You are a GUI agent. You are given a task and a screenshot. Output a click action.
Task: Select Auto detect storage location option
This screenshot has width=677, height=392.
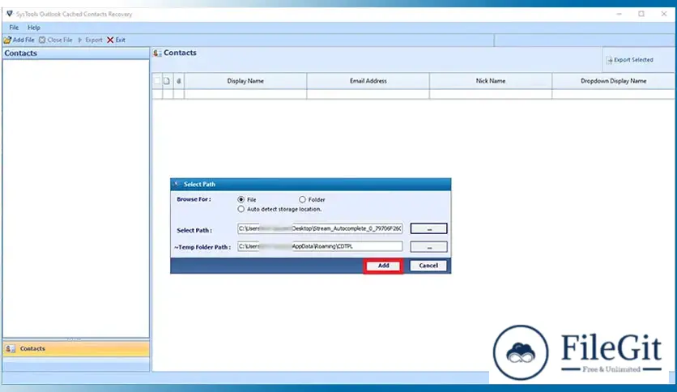241,209
